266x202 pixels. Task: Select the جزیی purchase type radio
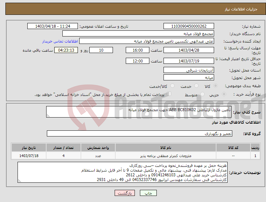(224, 94)
